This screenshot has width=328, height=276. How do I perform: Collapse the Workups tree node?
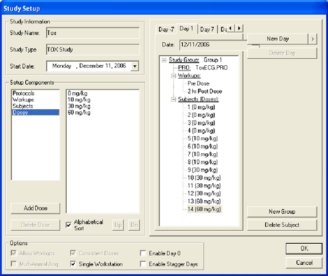173,76
